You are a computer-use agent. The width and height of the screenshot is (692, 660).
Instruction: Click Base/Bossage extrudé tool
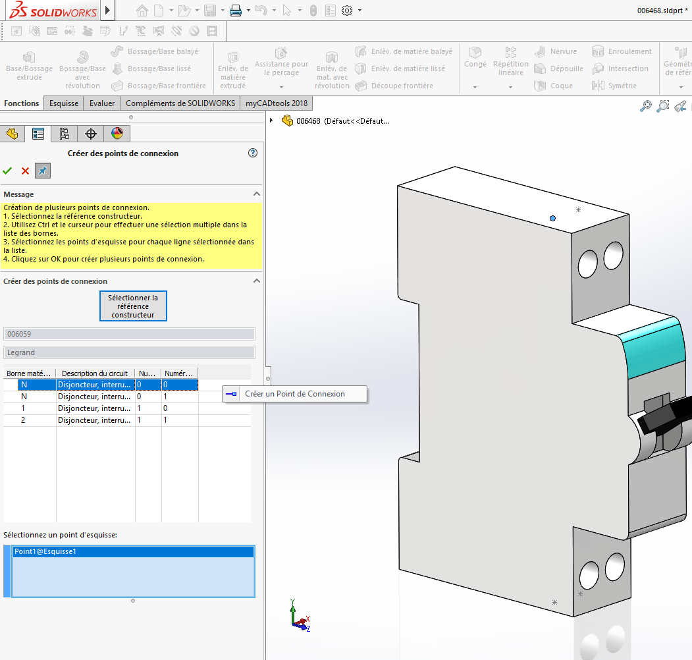click(x=29, y=67)
